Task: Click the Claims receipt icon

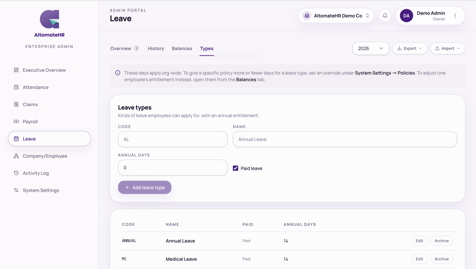Action: [16, 104]
